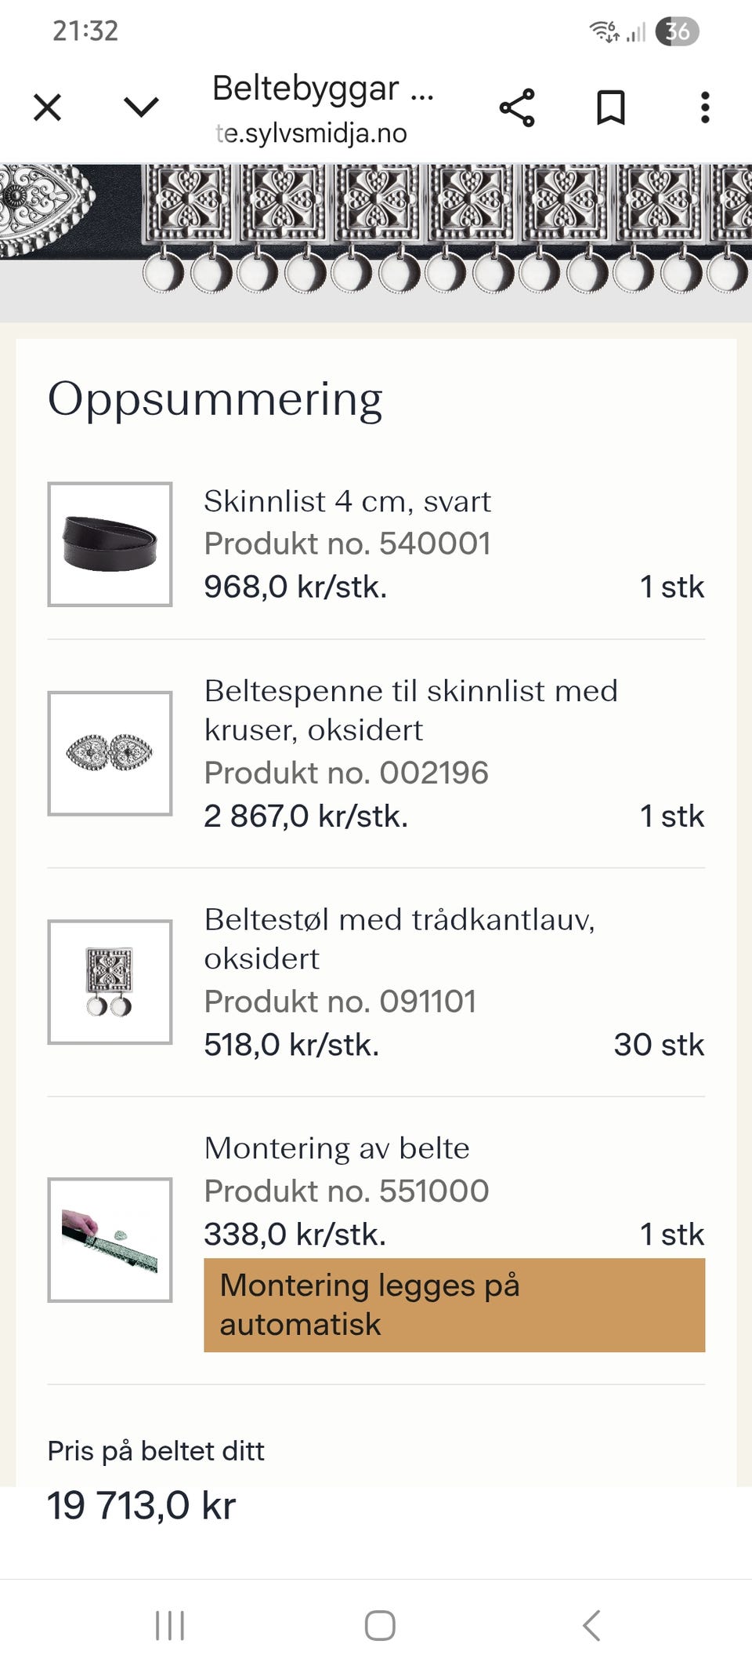Go back with Android back arrow
This screenshot has height=1673, width=752.
coord(591,1625)
